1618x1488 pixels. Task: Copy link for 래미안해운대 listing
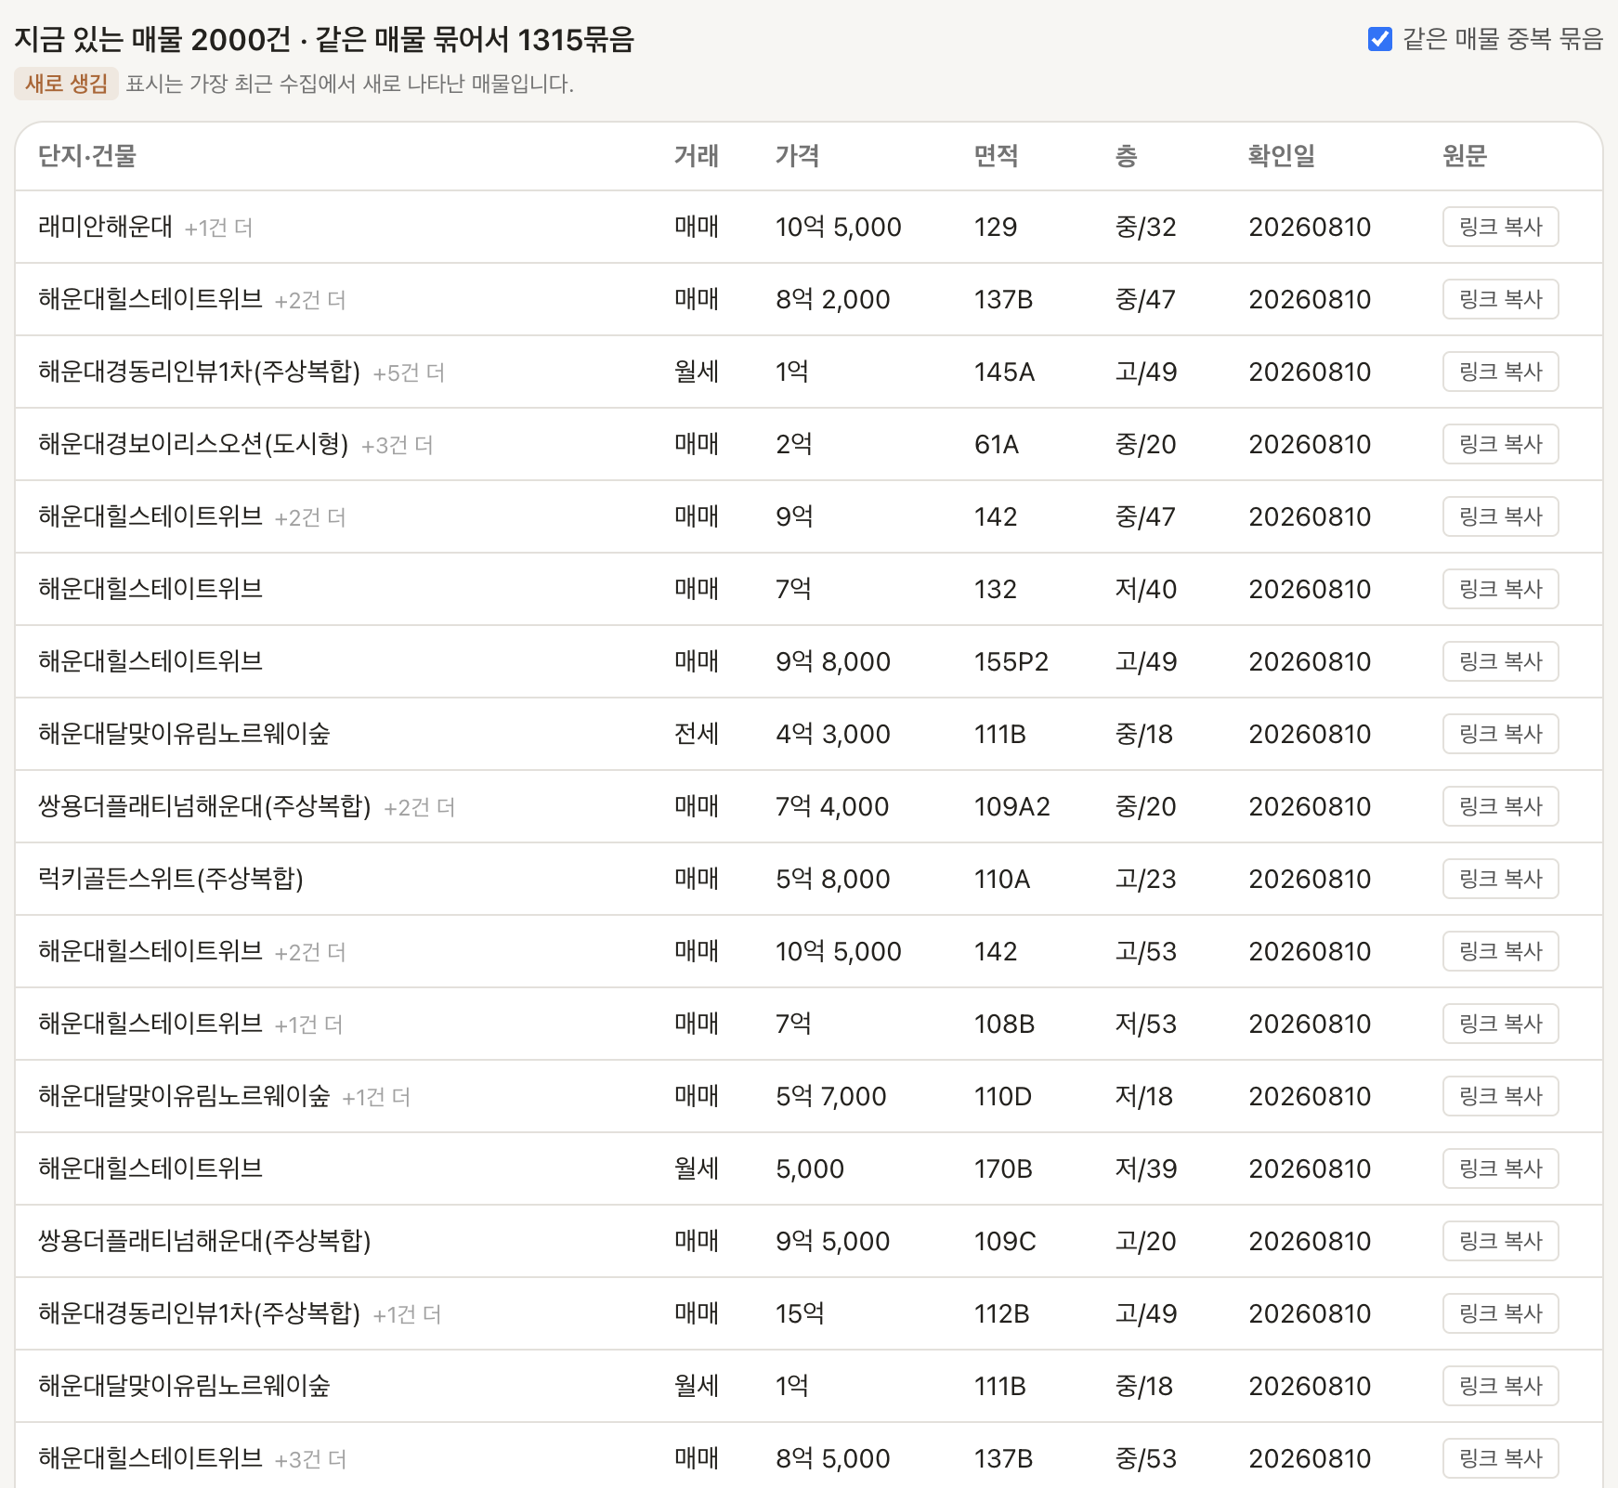click(x=1500, y=227)
